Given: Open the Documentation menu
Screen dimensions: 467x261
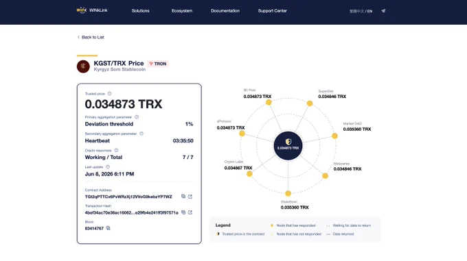Looking at the screenshot, I should pyautogui.click(x=225, y=11).
